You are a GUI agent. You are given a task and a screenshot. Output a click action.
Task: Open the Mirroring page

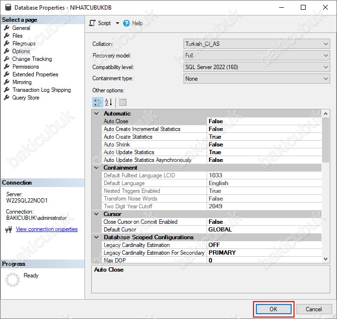coord(22,82)
